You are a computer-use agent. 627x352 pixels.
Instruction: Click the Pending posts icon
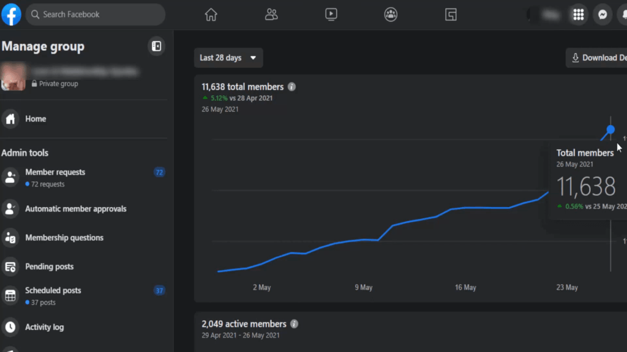pos(10,266)
